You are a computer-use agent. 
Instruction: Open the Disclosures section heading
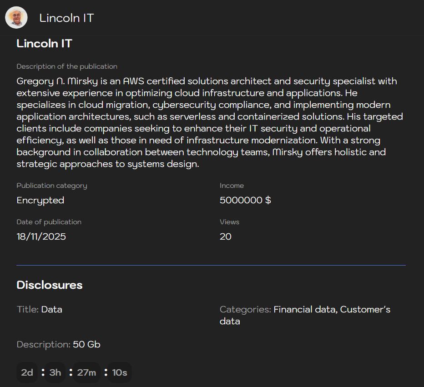click(50, 285)
